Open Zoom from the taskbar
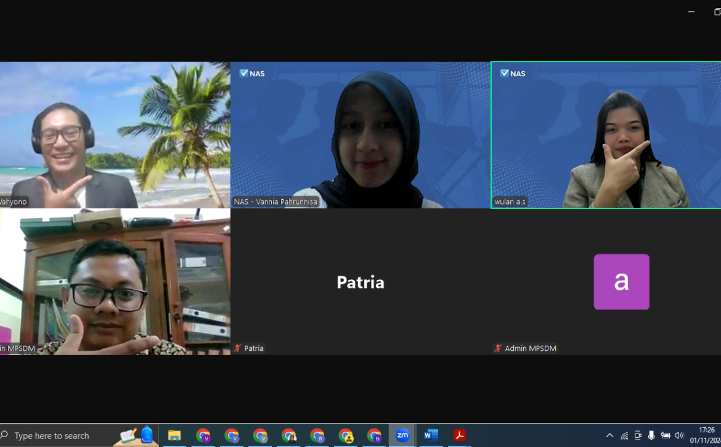This screenshot has width=721, height=447. click(x=402, y=435)
